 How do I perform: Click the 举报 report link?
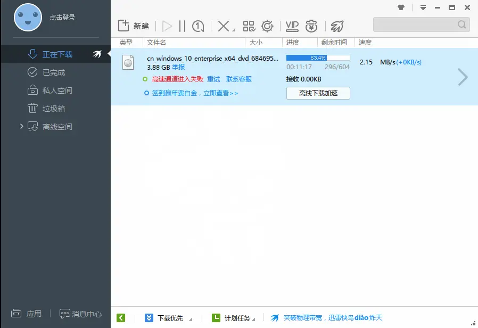click(x=178, y=67)
